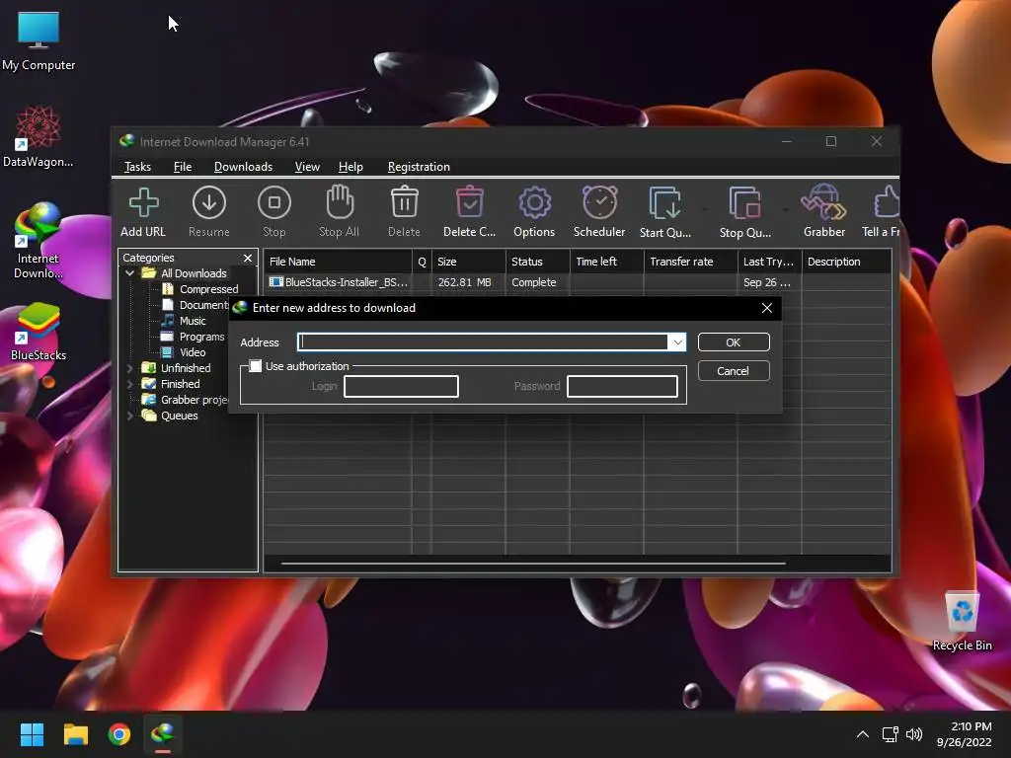Open the Start Queue dropdown arrow
Viewport: 1011px width, 758px height.
click(705, 209)
